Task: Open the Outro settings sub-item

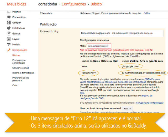Action: coord(15,85)
